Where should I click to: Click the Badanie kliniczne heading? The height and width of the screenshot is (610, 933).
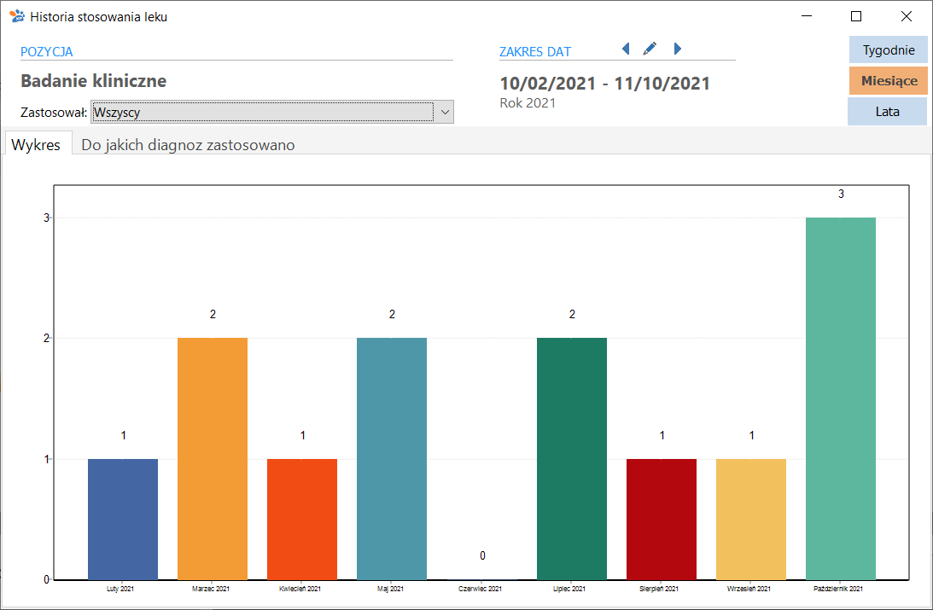coord(93,81)
